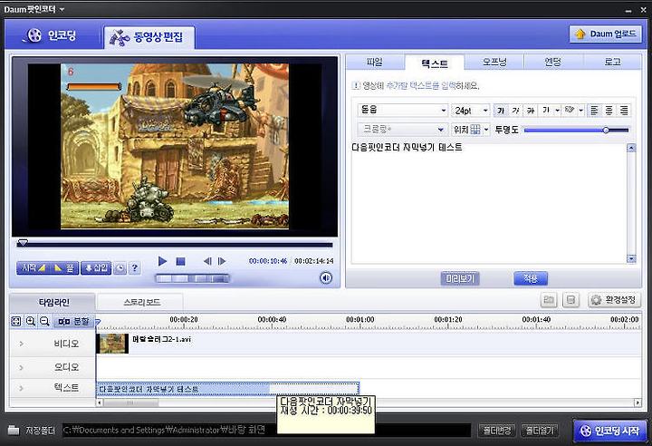Toggle italic text formatting
The image size is (652, 446).
(x=515, y=111)
